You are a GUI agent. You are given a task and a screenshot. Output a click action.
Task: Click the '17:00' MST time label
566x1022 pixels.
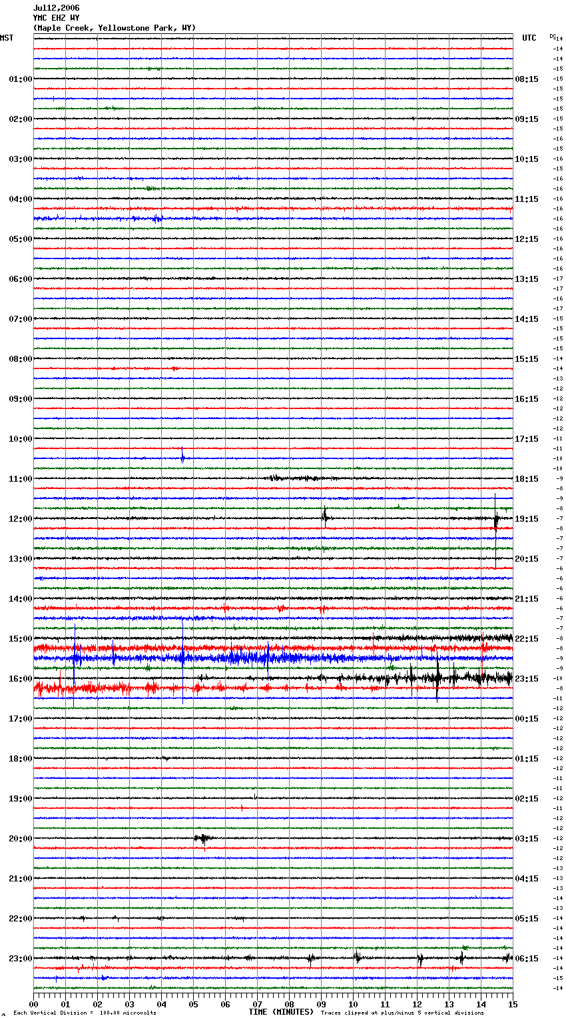(x=21, y=719)
